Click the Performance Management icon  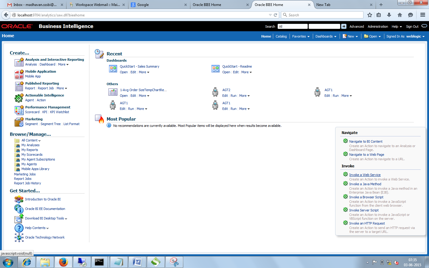tap(19, 110)
